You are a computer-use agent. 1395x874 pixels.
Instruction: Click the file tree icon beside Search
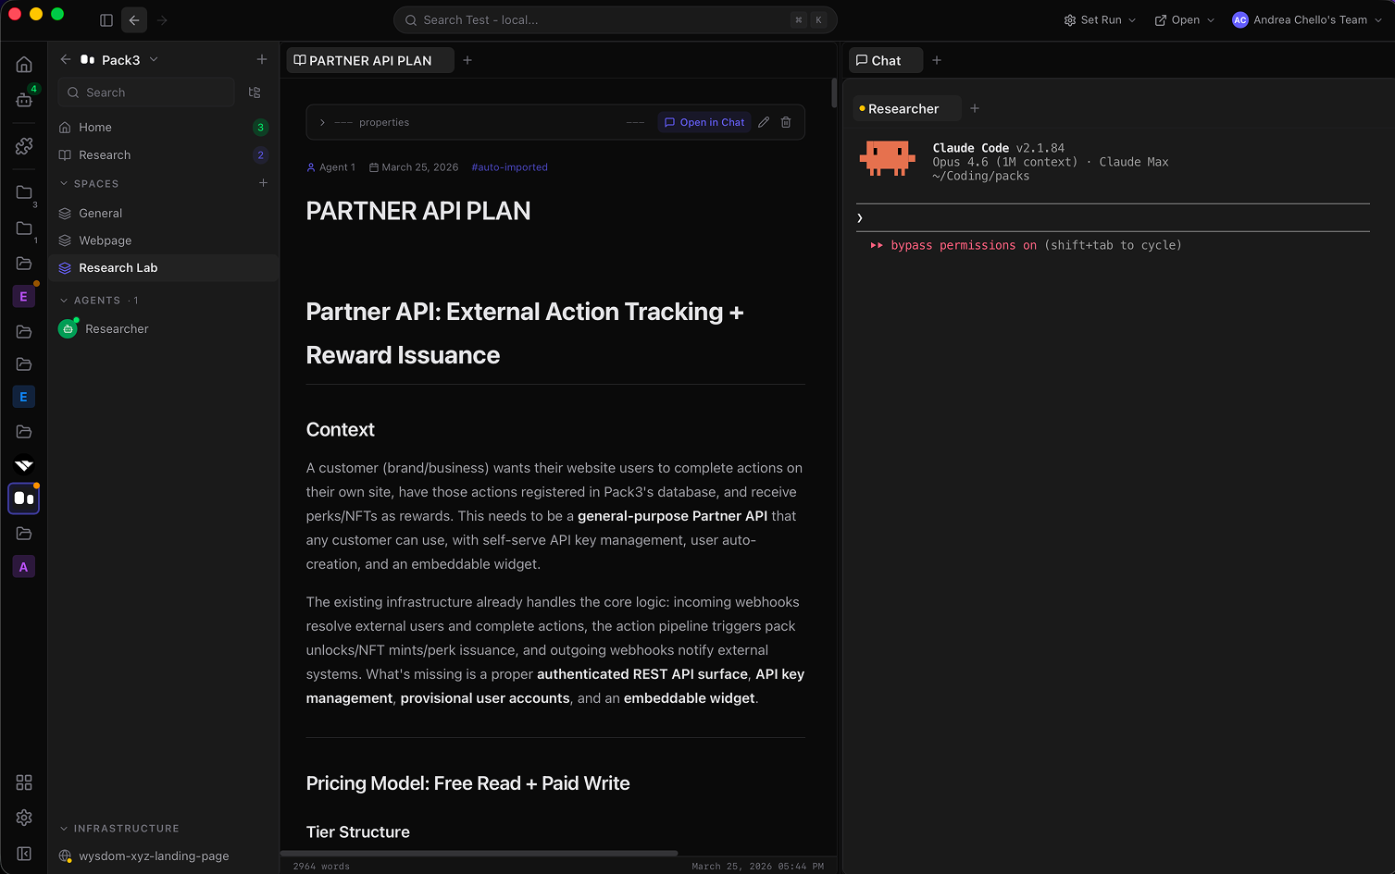tap(255, 92)
